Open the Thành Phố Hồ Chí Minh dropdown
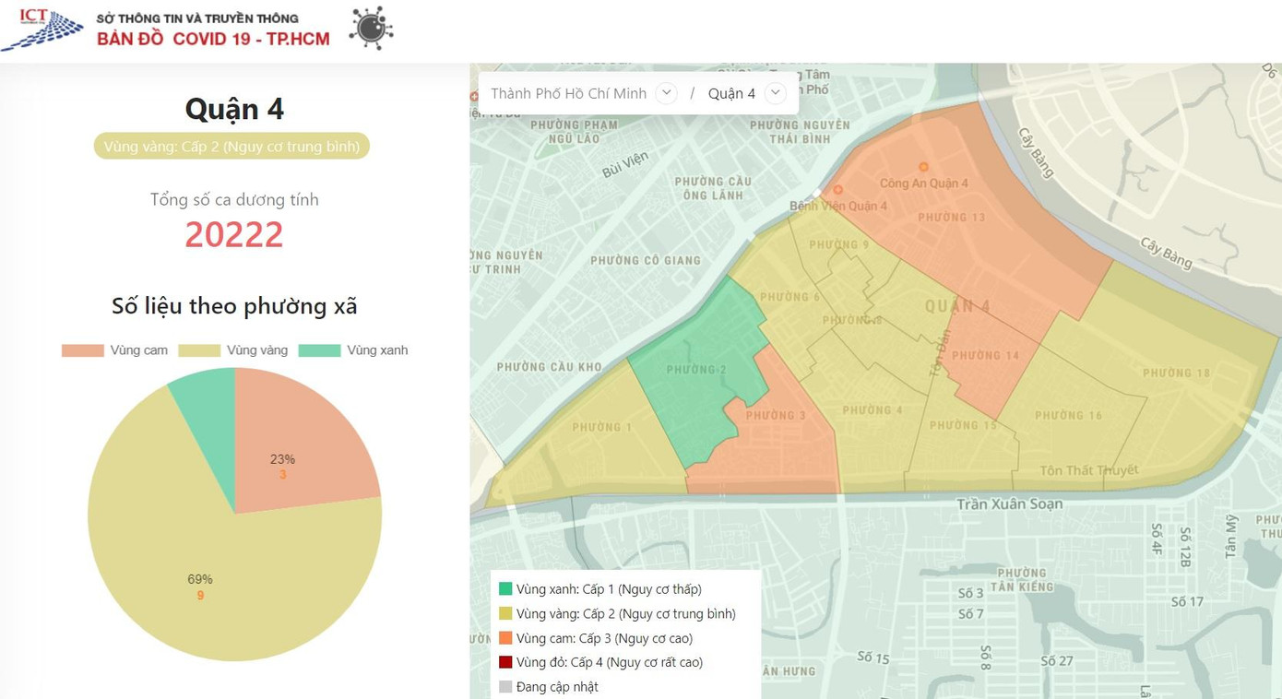The height and width of the screenshot is (699, 1282). pos(666,93)
